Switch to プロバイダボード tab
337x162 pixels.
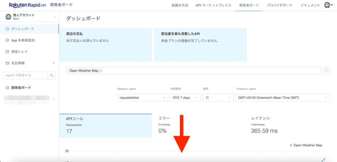280,5
